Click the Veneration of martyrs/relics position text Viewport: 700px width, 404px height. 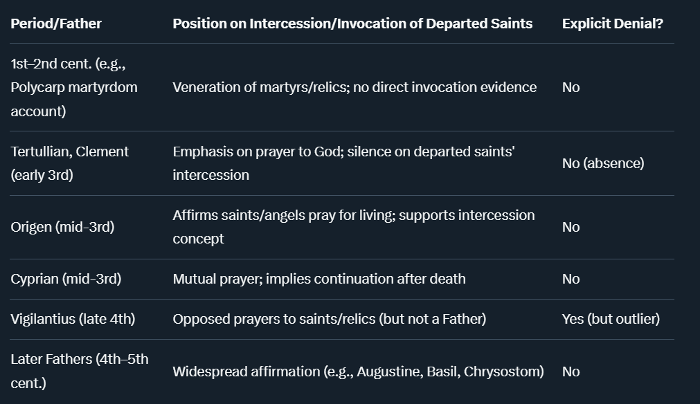click(x=355, y=87)
